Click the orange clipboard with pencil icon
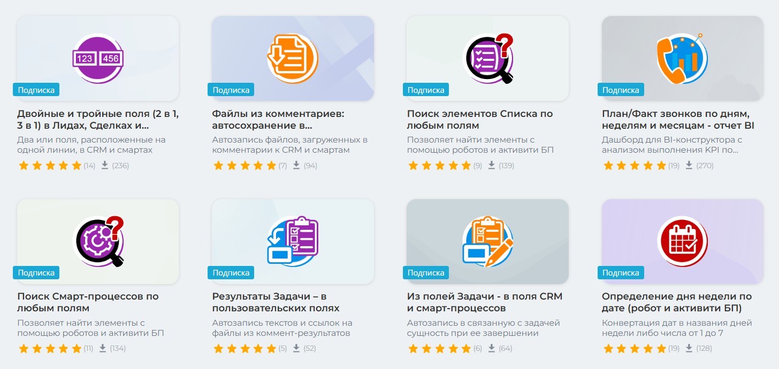Viewport: 779px width, 369px height. pos(487,241)
